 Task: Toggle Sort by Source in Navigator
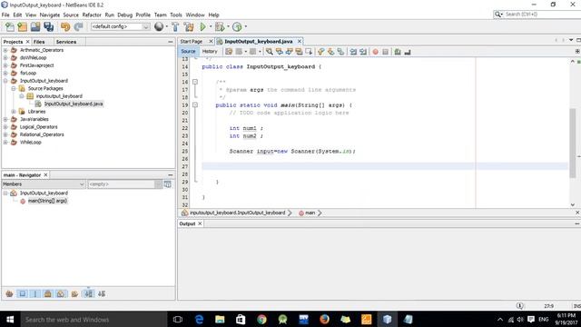[x=102, y=294]
